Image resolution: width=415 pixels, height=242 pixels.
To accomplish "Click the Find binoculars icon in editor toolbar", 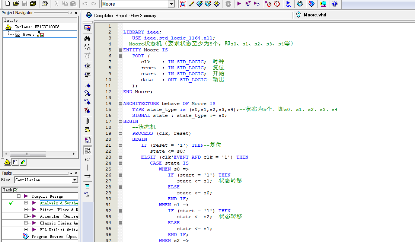I will [x=87, y=38].
